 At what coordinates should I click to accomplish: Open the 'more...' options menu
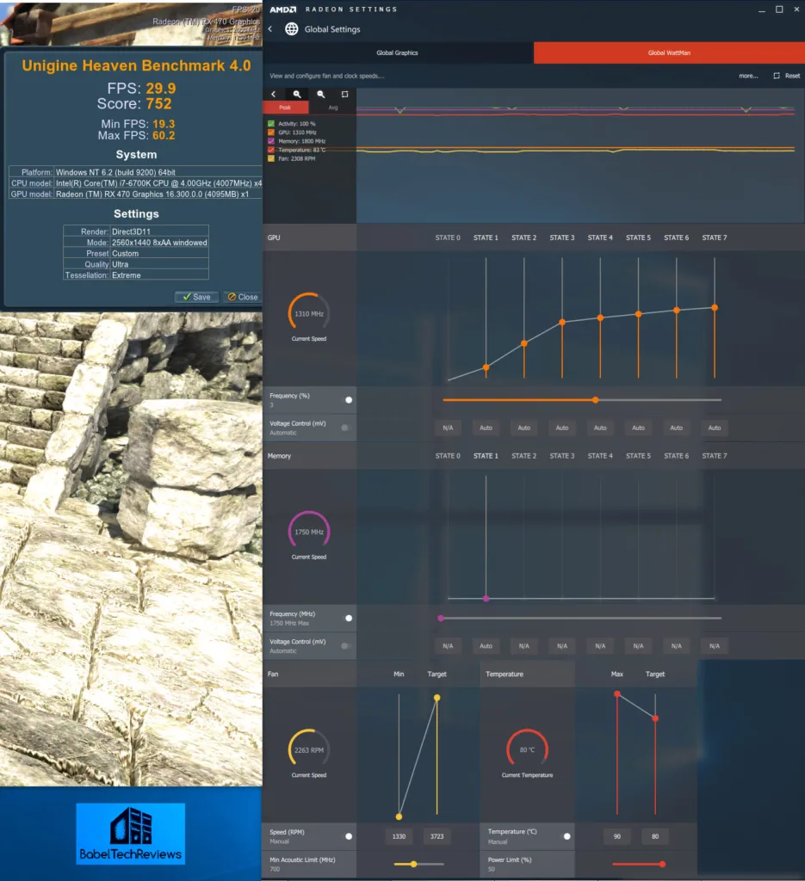[x=748, y=76]
